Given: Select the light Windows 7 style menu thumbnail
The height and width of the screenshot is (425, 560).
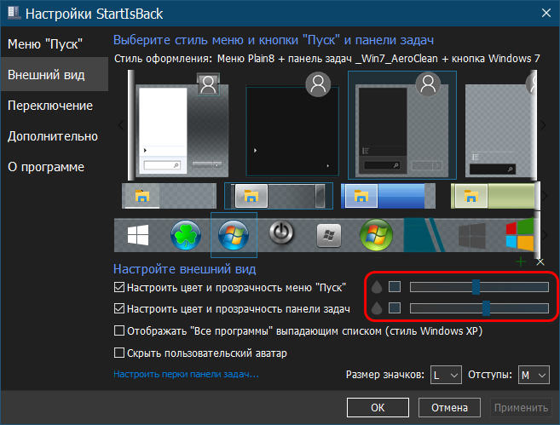Looking at the screenshot, I should tap(182, 125).
